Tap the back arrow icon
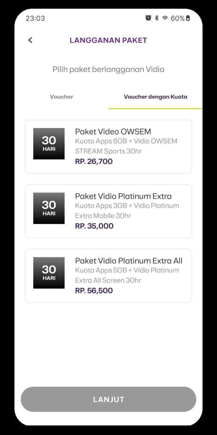The image size is (217, 435). click(x=30, y=40)
